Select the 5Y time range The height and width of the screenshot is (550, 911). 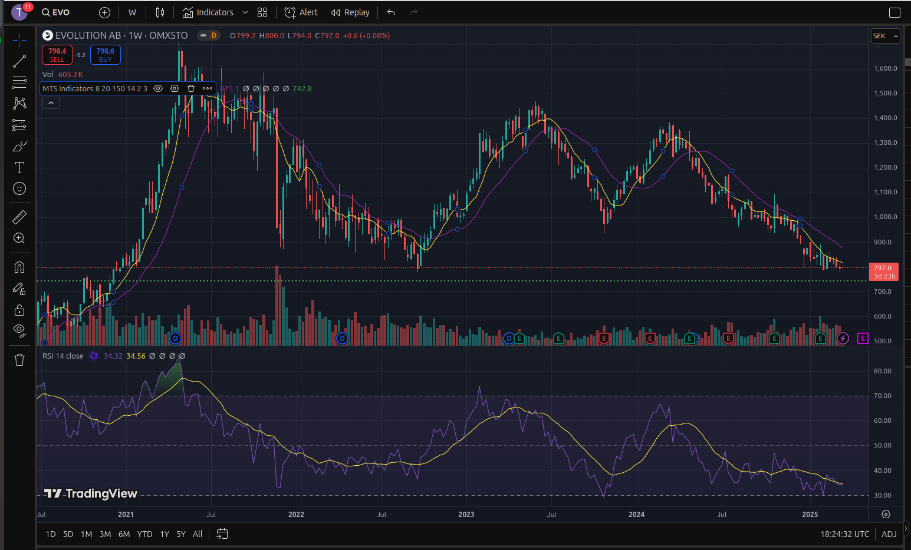pyautogui.click(x=181, y=534)
